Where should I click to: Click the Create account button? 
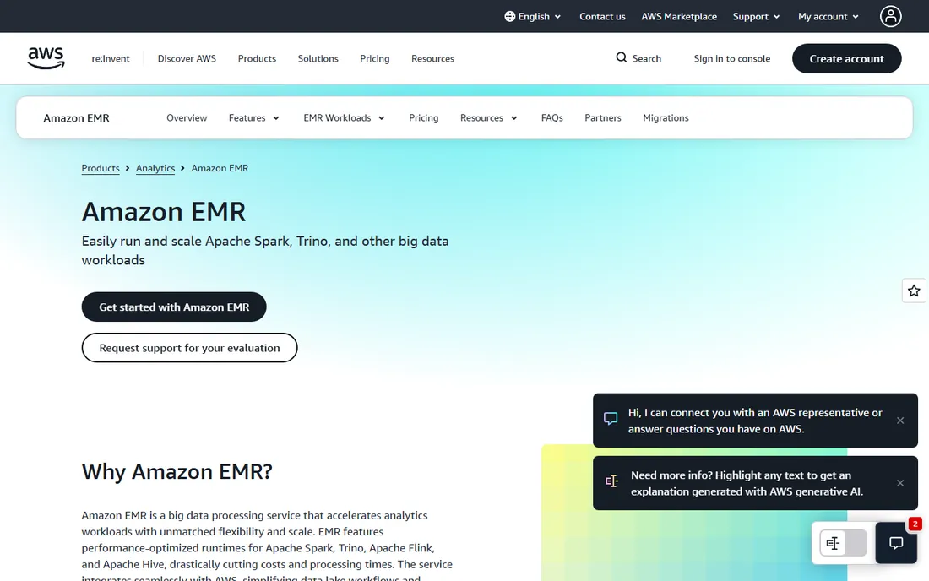coord(846,58)
